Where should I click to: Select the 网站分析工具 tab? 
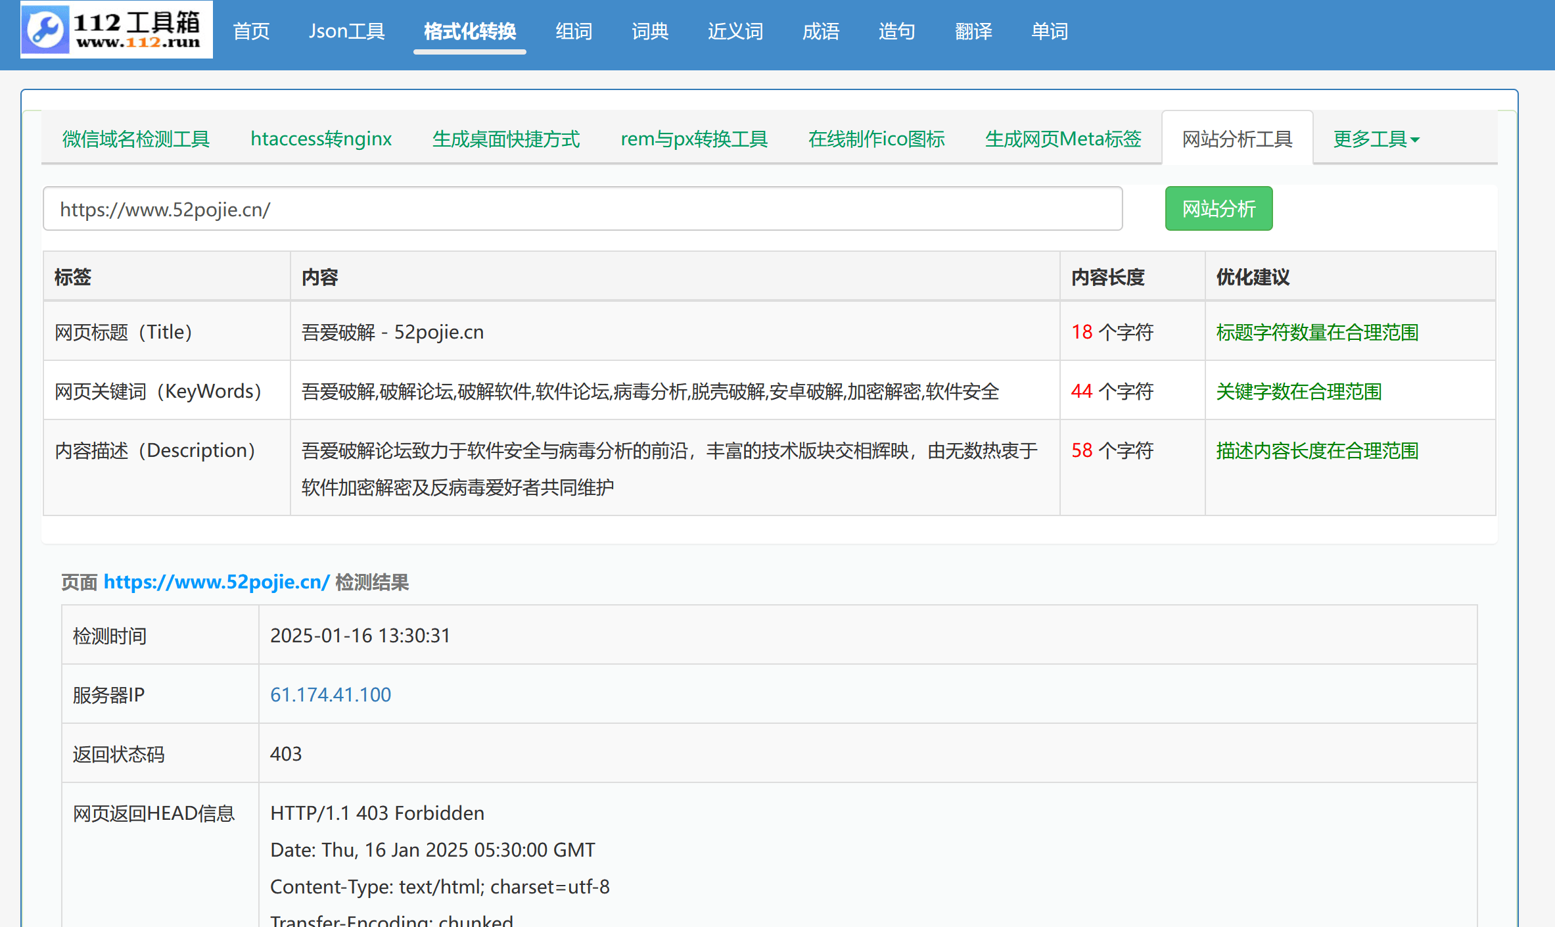pyautogui.click(x=1238, y=139)
